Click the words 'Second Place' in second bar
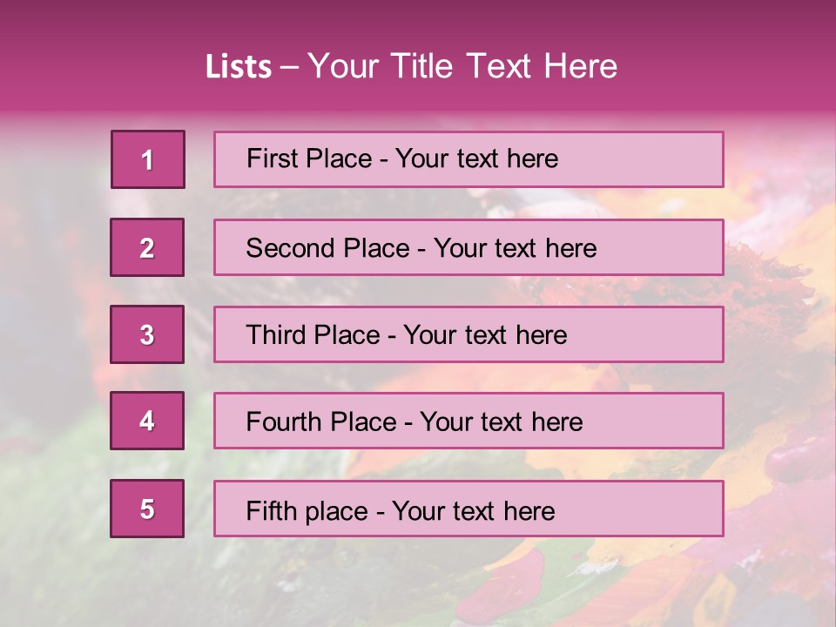836x627 pixels. (328, 248)
